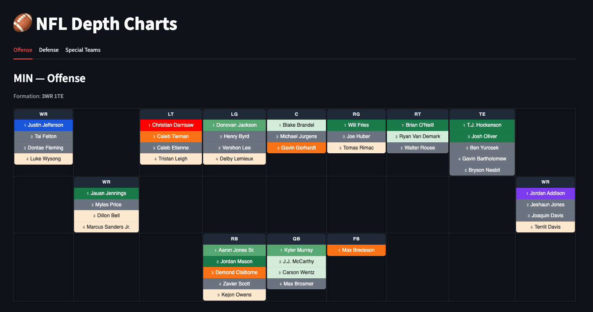Switch to the Offense tab

(23, 50)
